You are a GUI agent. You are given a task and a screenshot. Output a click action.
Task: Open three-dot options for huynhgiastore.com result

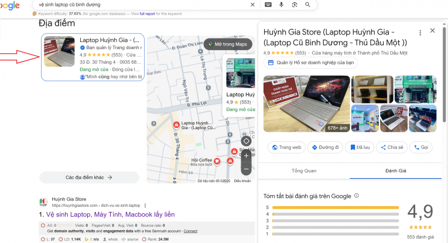tap(145, 206)
